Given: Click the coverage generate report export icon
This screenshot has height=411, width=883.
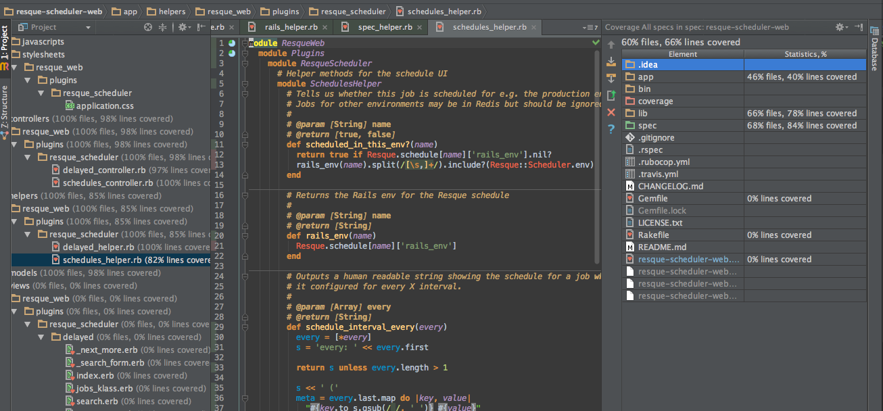Looking at the screenshot, I should pyautogui.click(x=611, y=95).
